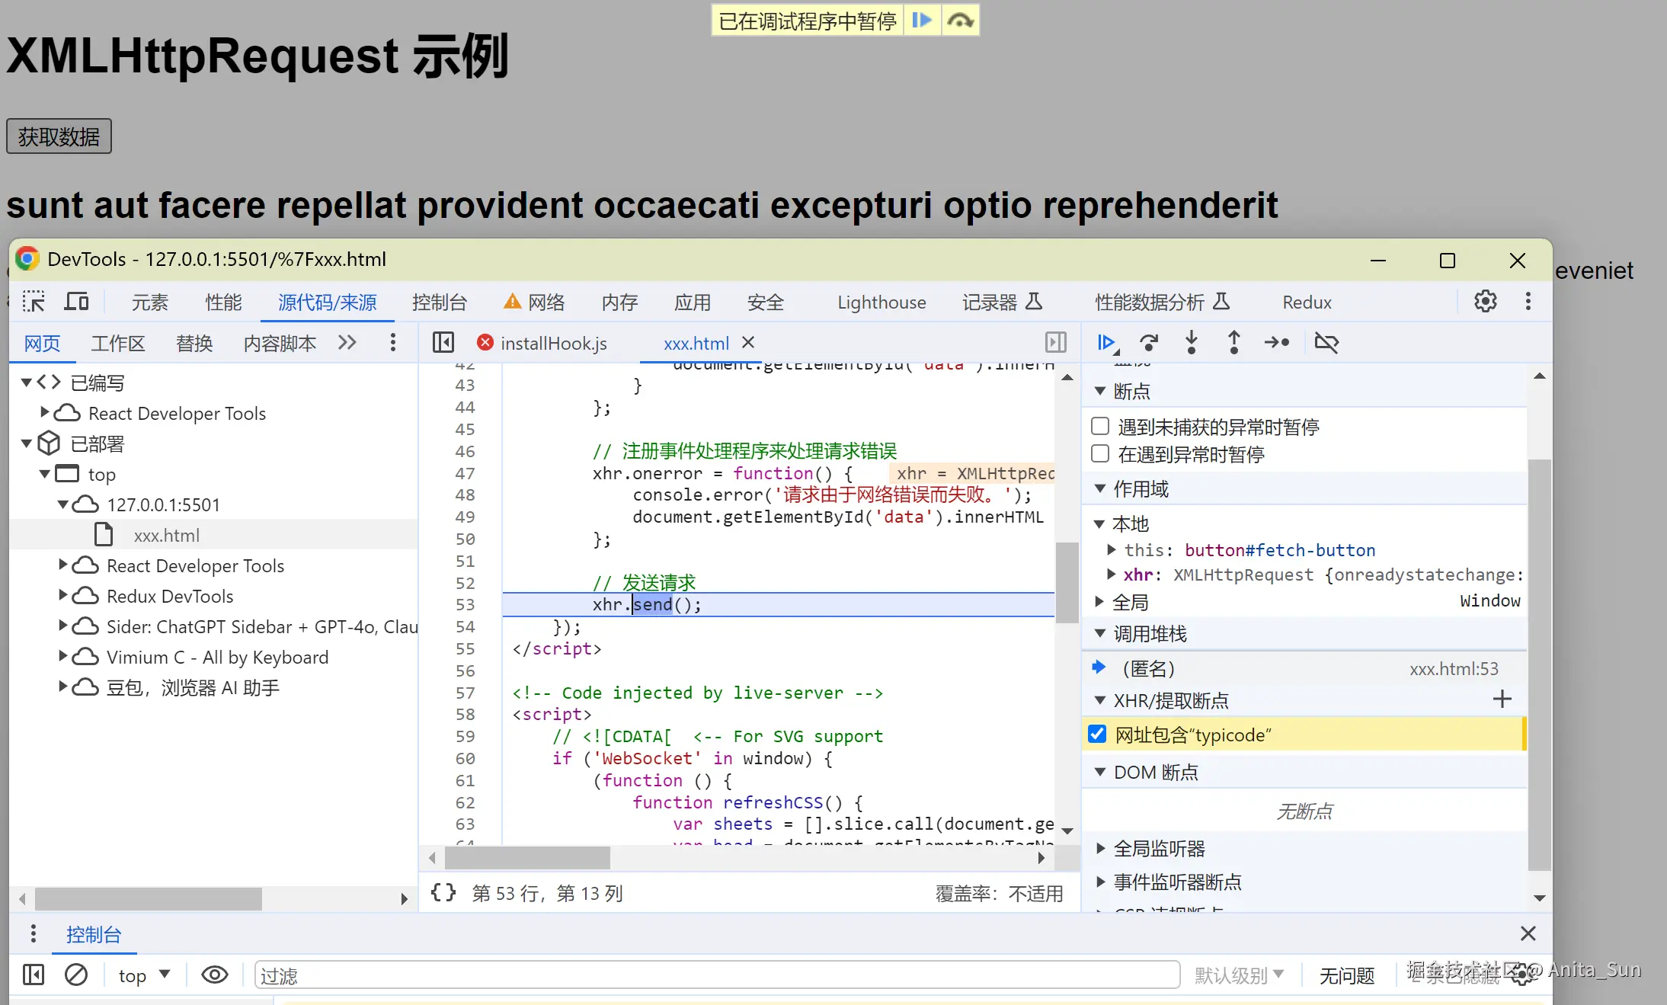
Task: Open the element inspector picker tool
Action: click(x=34, y=302)
